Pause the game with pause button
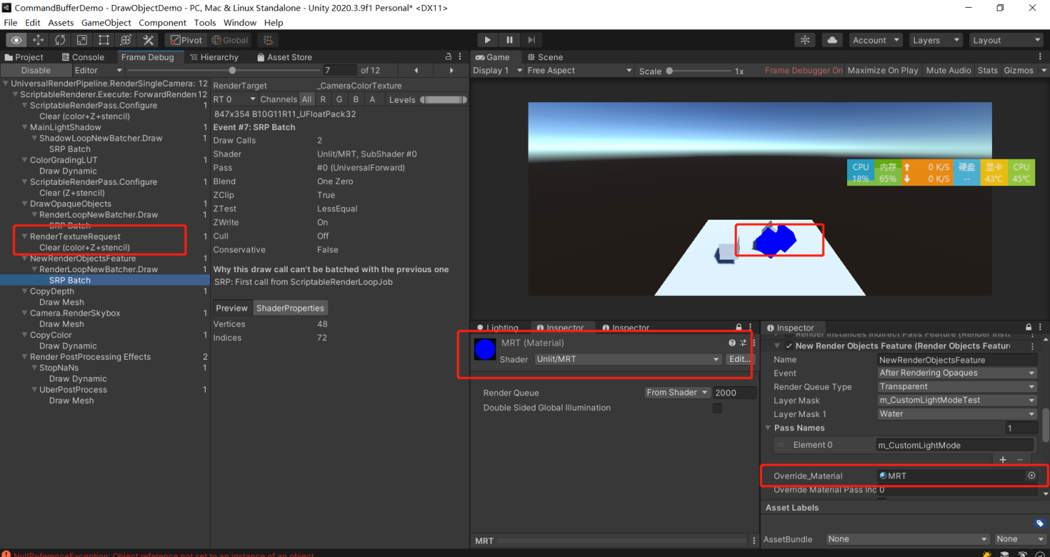Screen dimensions: 1050x557 [510, 40]
